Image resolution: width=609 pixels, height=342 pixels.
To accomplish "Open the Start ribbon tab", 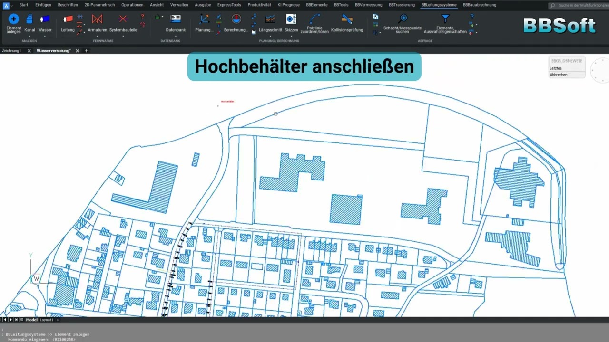I will [24, 5].
